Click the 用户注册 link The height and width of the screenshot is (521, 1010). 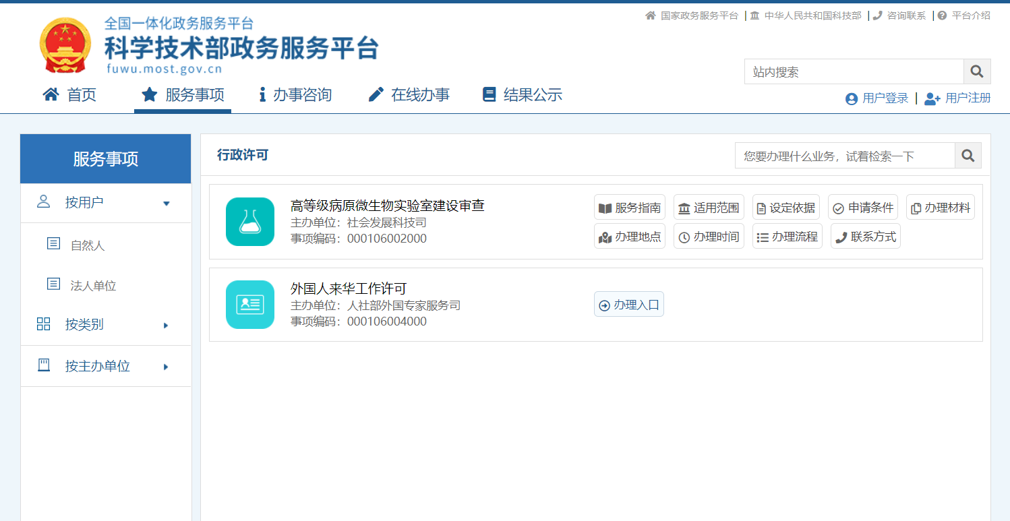(958, 98)
